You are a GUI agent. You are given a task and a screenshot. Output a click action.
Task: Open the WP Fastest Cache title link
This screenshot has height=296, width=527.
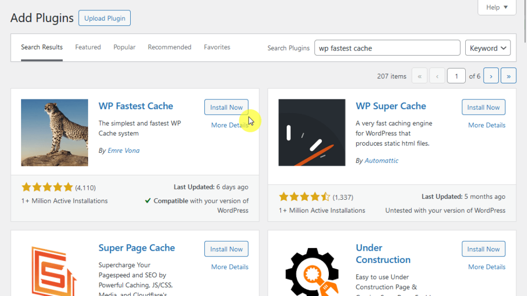[136, 106]
